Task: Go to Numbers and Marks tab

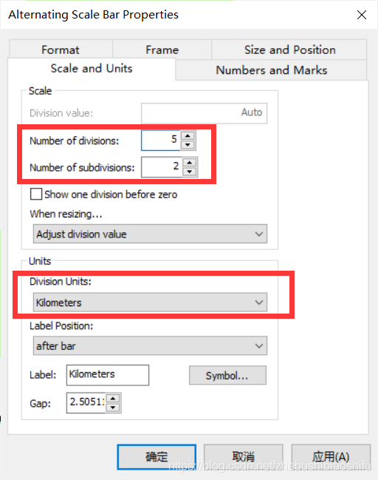Action: point(272,70)
